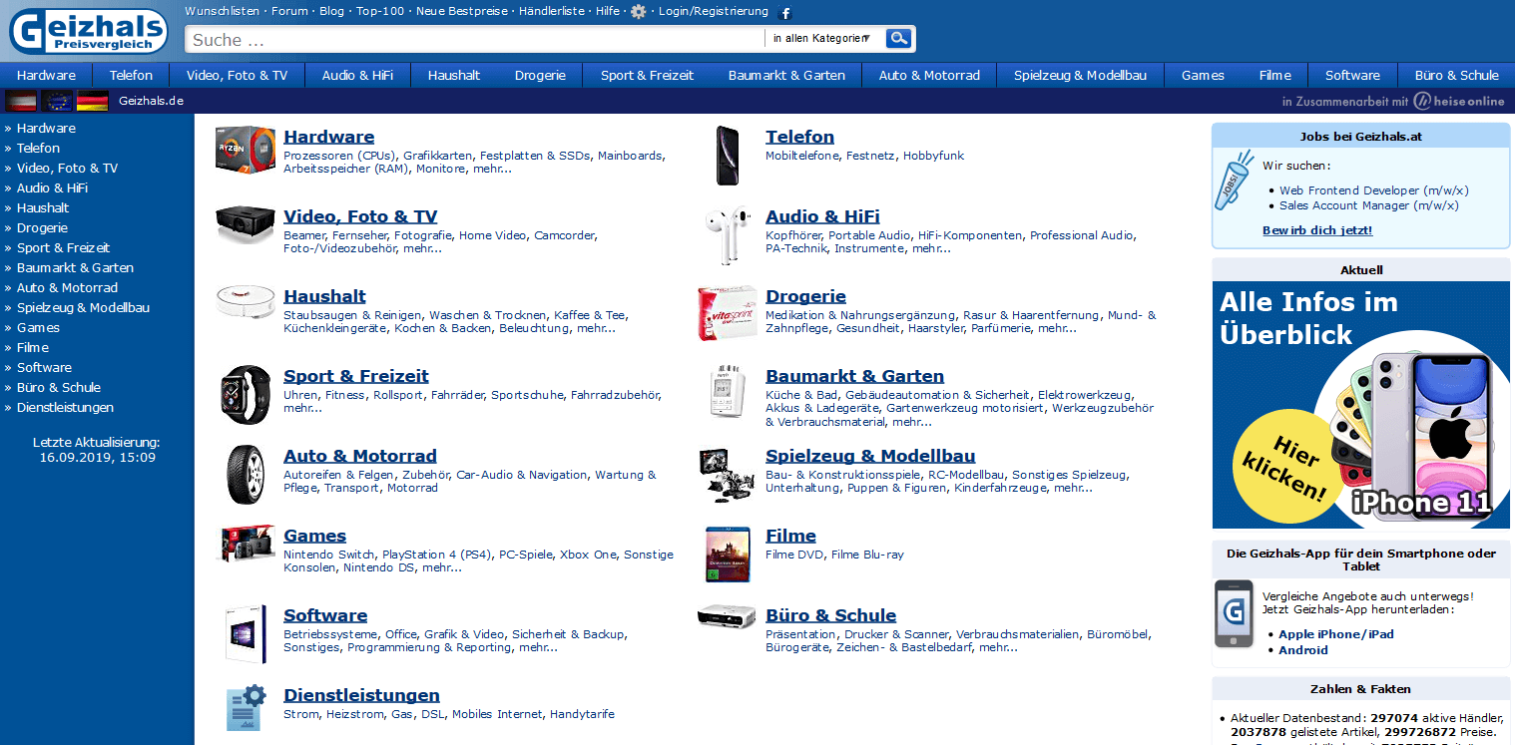Screen dimensions: 1515x745
Task: Choose the EU flag icon
Action: [x=57, y=101]
